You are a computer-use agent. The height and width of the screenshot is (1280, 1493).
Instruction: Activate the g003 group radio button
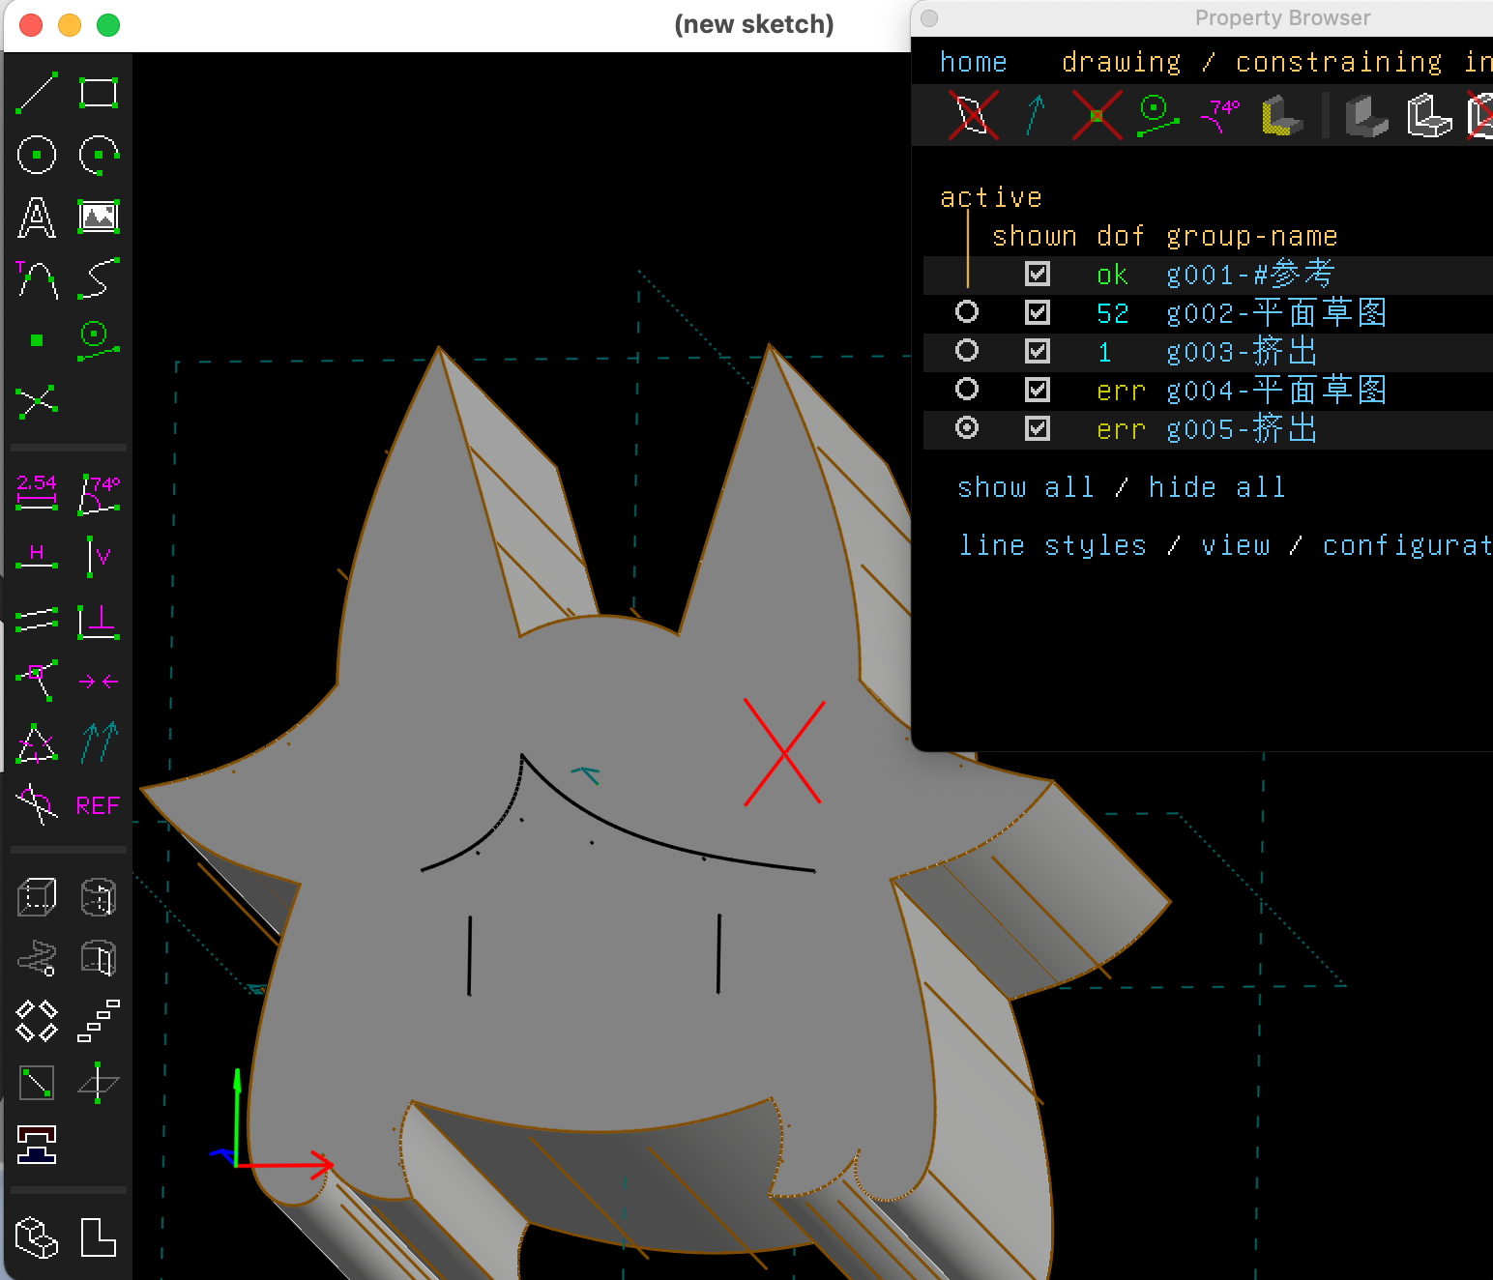pyautogui.click(x=966, y=350)
